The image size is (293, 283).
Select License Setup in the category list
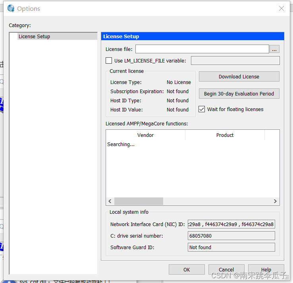58,36
